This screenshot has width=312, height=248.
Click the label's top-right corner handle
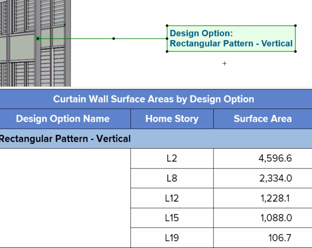point(295,26)
